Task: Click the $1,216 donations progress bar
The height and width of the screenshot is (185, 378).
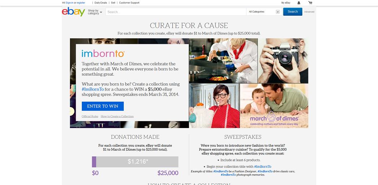Action: (135, 162)
